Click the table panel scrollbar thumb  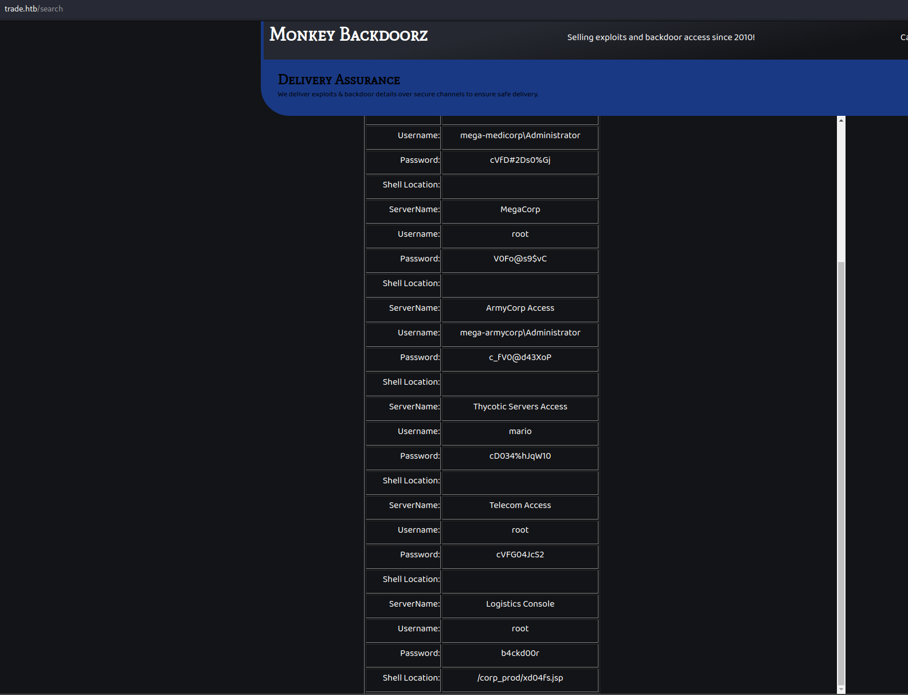click(x=841, y=473)
